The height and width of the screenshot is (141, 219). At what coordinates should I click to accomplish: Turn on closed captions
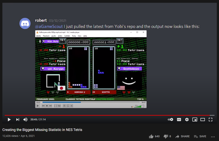[x=179, y=119]
